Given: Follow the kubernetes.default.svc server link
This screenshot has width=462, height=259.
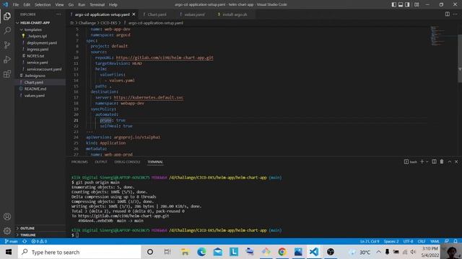Looking at the screenshot, I should click(149, 98).
